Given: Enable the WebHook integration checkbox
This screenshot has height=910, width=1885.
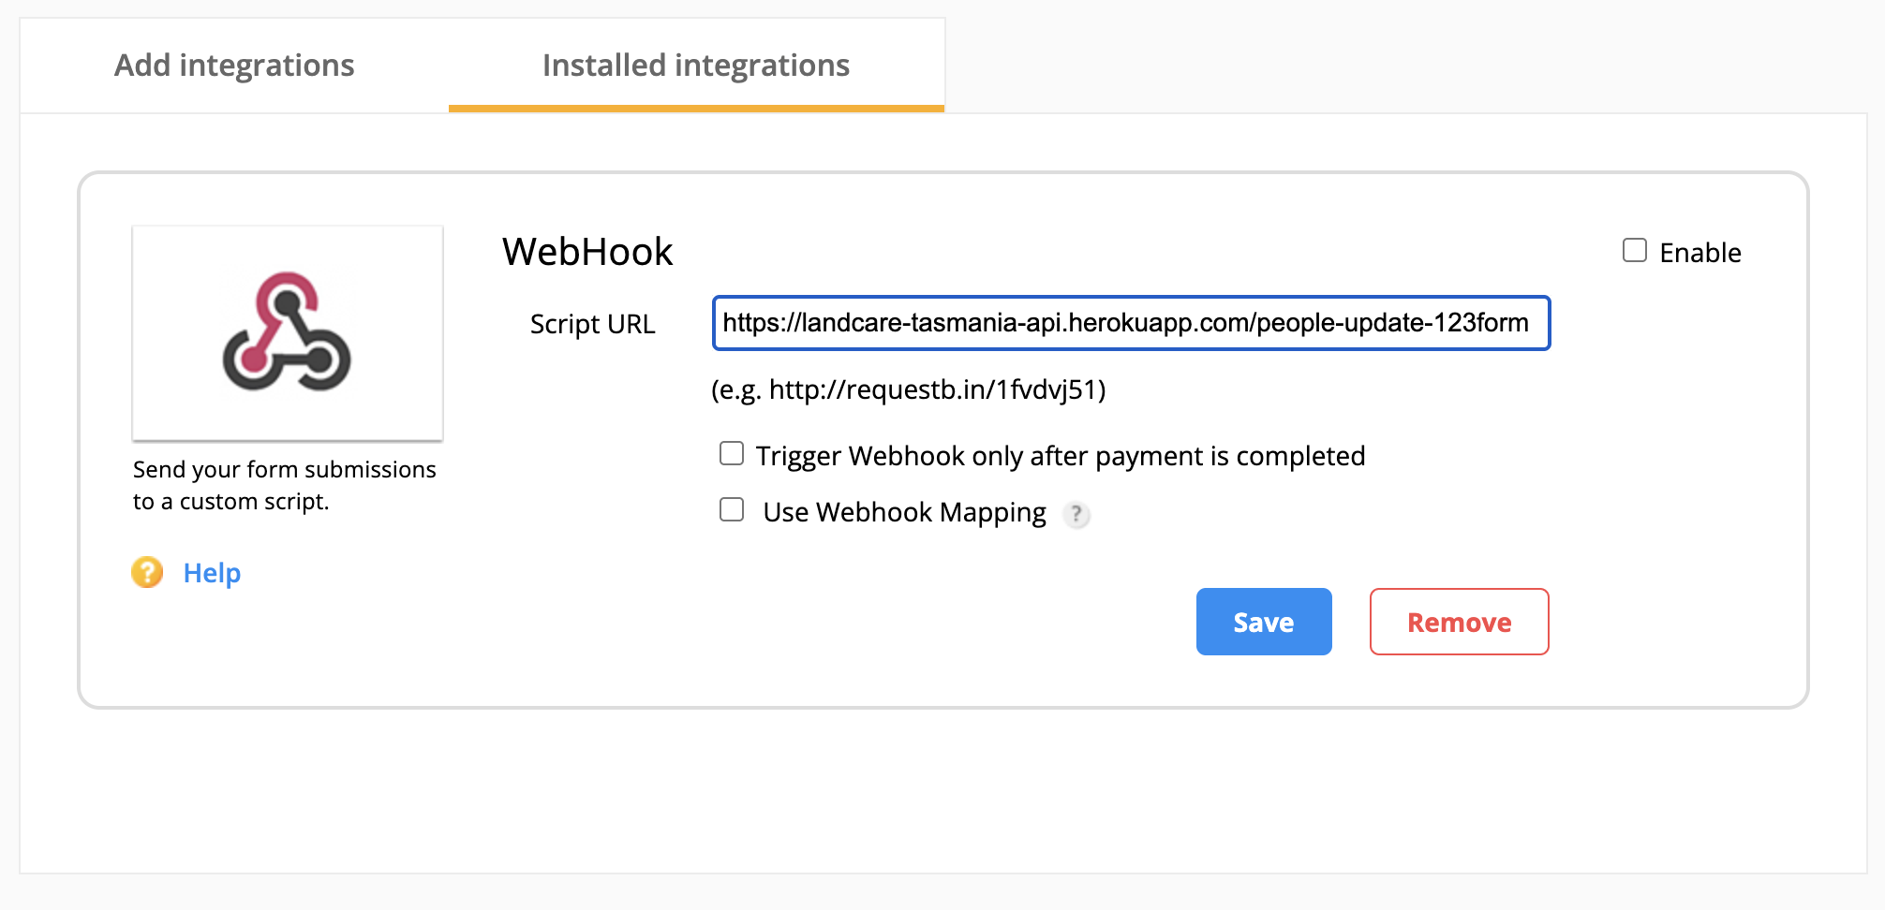Looking at the screenshot, I should (1635, 251).
